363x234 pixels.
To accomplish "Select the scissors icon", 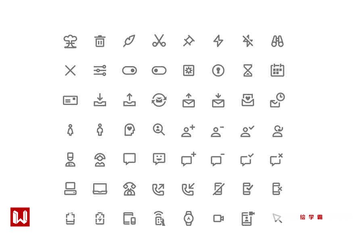I will point(159,40).
